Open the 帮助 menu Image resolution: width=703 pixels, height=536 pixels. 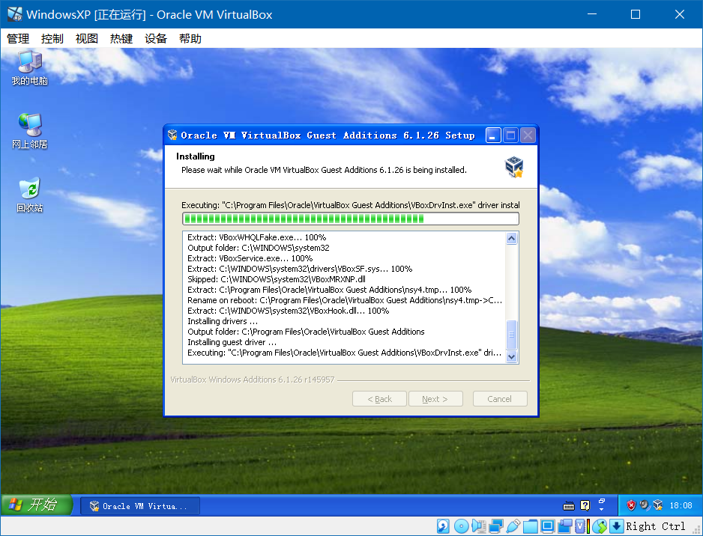[x=190, y=39]
